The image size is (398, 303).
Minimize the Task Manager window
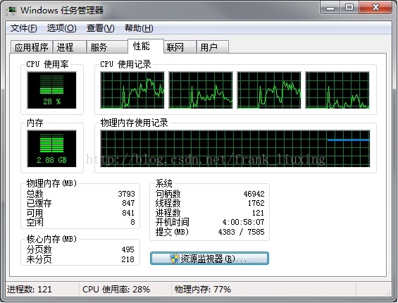point(330,8)
